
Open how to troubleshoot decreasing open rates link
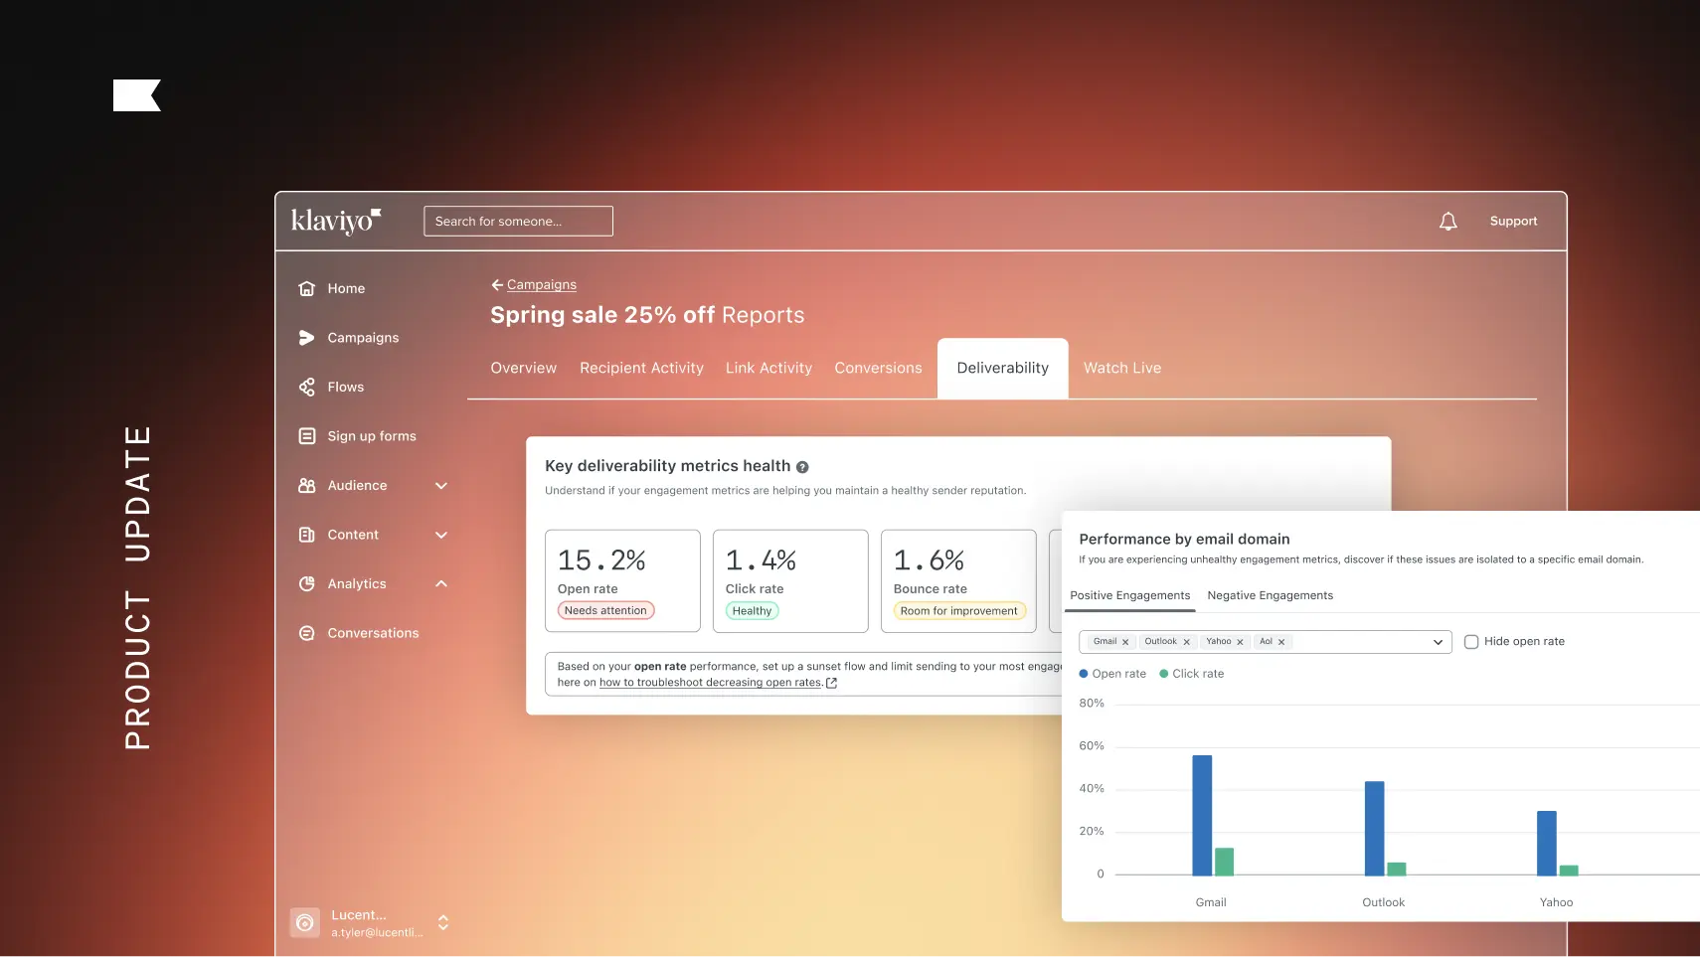[x=711, y=683]
